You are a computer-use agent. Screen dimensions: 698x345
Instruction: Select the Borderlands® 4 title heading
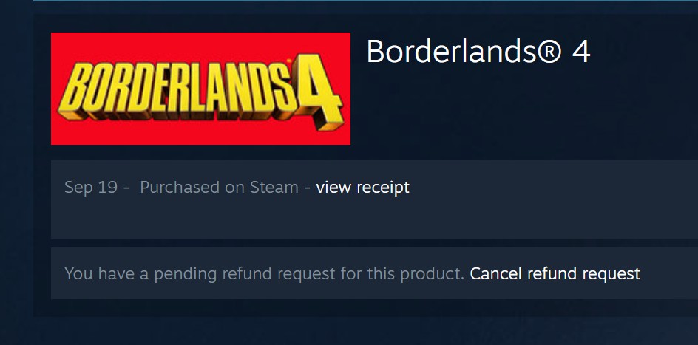click(478, 51)
